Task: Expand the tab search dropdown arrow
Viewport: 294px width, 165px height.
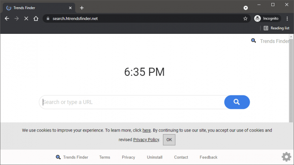Action: 246,8
